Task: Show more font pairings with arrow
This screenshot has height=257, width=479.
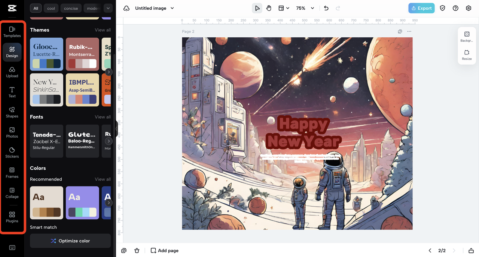Action: (108, 141)
